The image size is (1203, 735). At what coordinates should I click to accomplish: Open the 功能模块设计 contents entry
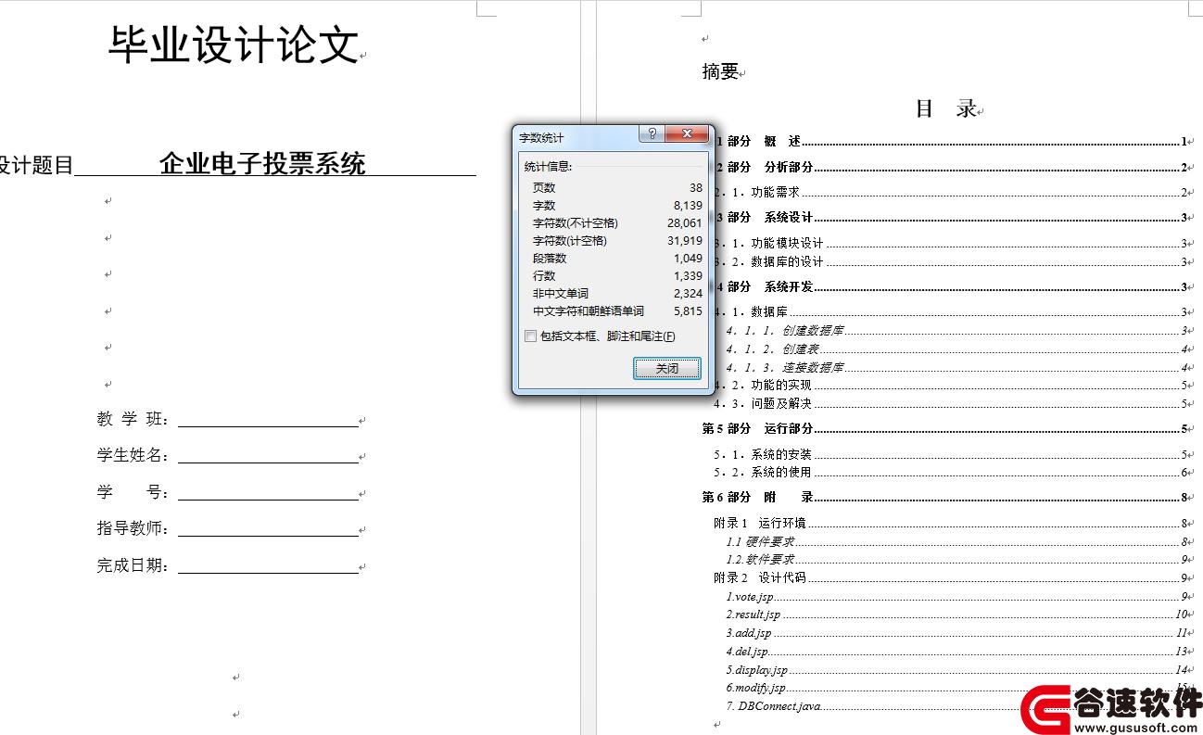click(x=951, y=244)
